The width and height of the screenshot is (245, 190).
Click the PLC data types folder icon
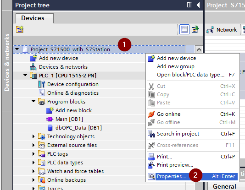(42, 163)
